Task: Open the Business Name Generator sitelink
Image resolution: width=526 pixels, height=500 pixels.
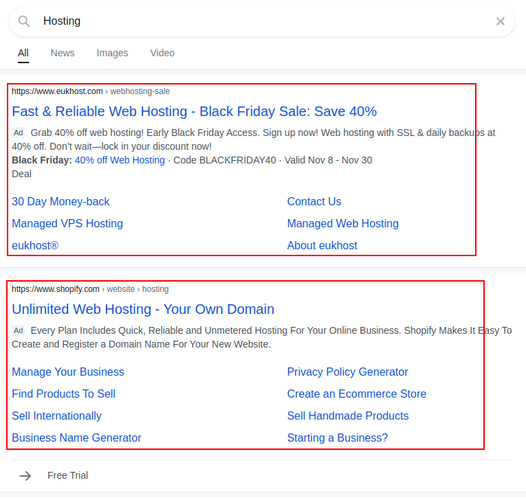Action: [x=76, y=437]
